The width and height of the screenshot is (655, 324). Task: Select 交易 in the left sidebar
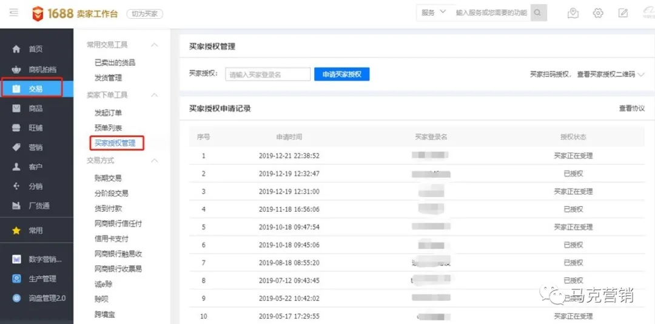click(35, 89)
